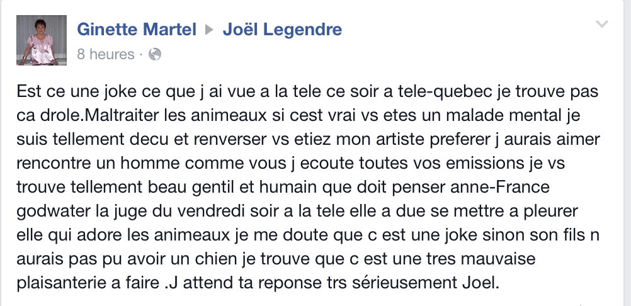This screenshot has height=306, width=631.
Task: Click the globe public privacy icon
Action: (155, 54)
